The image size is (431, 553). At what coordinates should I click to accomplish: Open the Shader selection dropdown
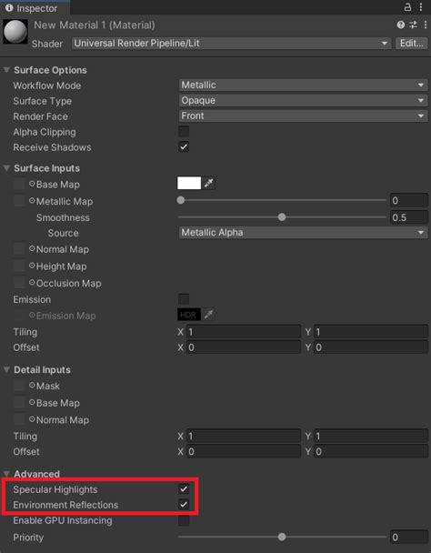[231, 44]
